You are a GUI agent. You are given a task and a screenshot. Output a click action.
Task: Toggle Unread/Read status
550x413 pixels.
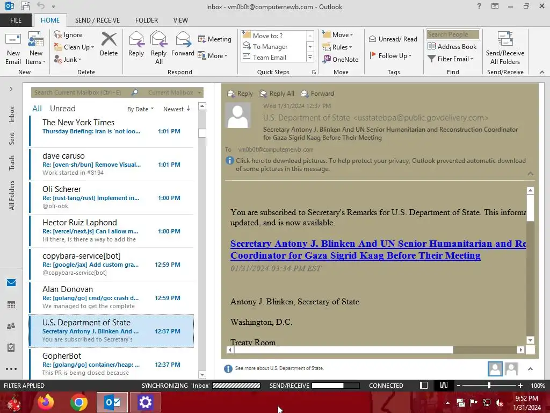[393, 39]
